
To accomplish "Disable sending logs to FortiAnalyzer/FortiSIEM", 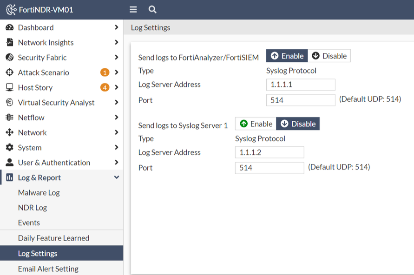I will click(329, 56).
